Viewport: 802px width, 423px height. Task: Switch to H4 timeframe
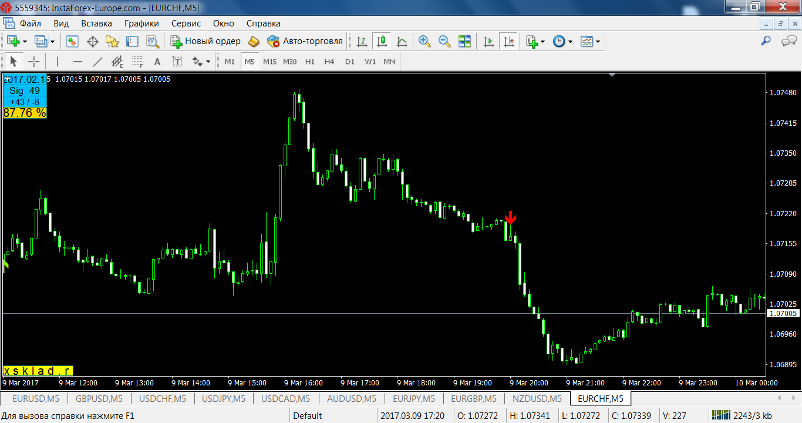(329, 61)
